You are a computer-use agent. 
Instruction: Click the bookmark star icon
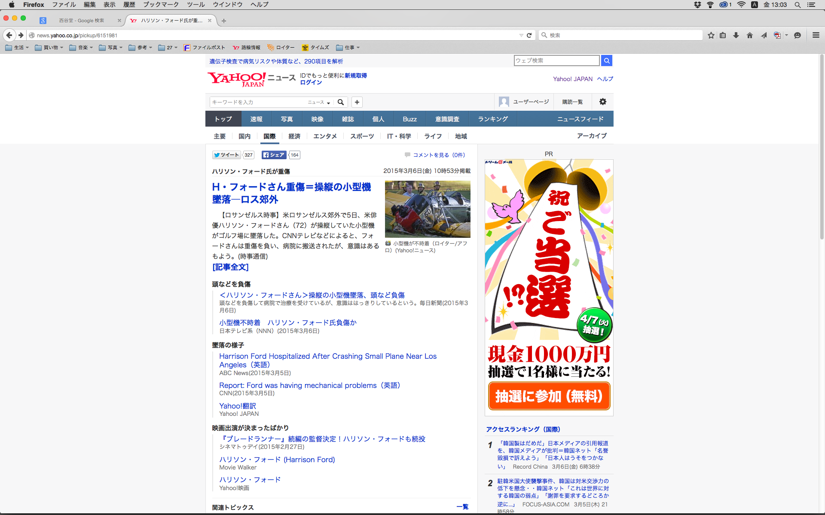tap(711, 35)
